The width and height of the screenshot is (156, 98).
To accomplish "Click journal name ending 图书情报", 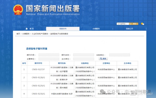I will 62,86.
